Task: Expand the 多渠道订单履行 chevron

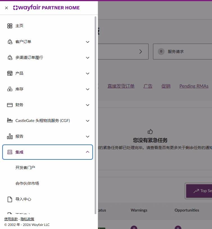Action: pos(88,58)
